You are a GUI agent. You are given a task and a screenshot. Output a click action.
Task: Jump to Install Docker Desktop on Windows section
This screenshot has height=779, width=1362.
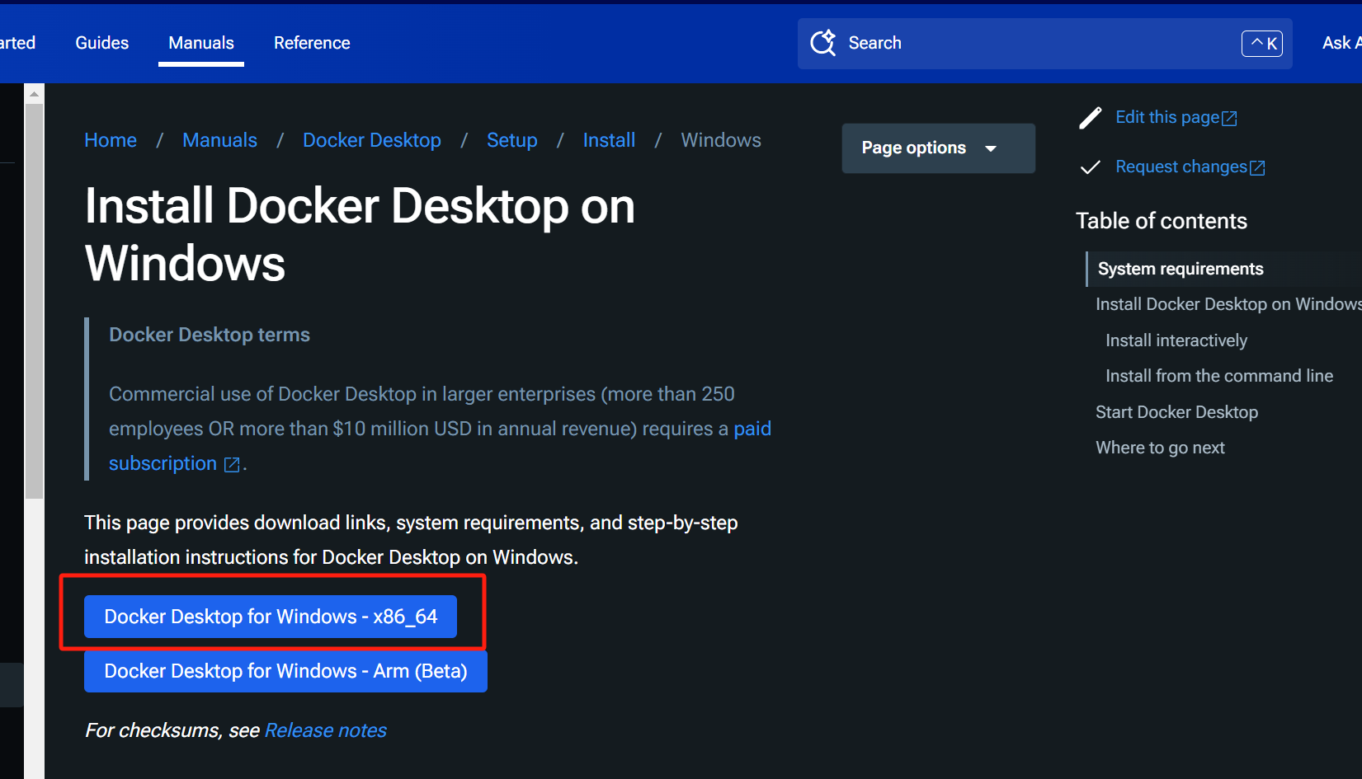coord(1228,304)
